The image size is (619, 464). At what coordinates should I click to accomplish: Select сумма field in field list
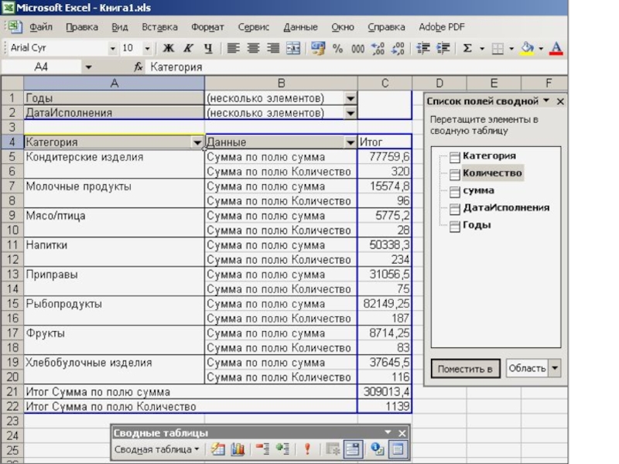point(478,190)
